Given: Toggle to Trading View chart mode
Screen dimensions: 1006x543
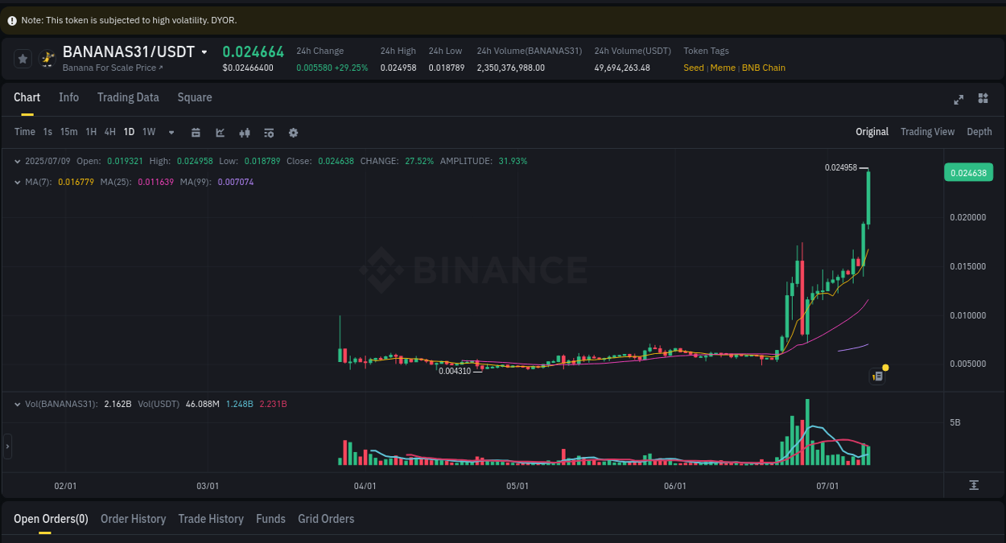Looking at the screenshot, I should (927, 131).
